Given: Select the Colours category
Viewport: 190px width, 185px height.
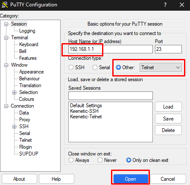Looking at the screenshot, I should (x=26, y=99).
